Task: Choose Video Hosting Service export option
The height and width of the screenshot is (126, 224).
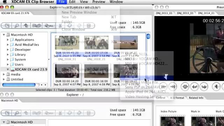Action: click(x=143, y=97)
